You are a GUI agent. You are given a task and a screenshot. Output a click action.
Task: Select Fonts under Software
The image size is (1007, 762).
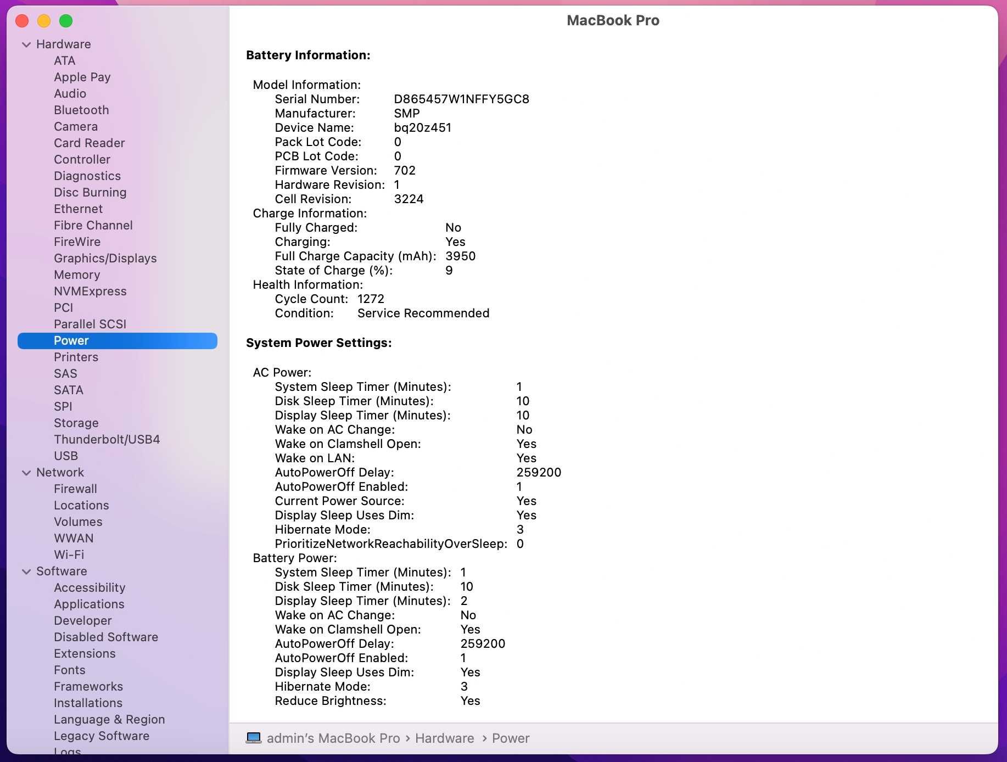click(x=70, y=670)
